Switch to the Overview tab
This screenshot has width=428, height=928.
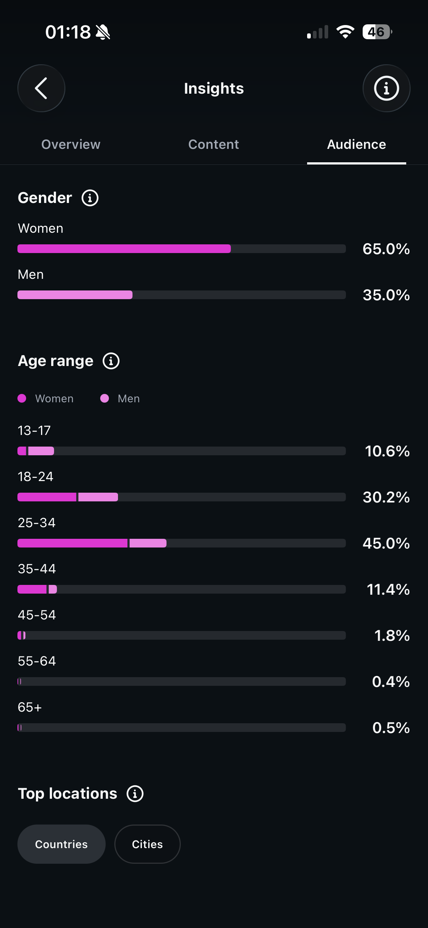pos(71,145)
